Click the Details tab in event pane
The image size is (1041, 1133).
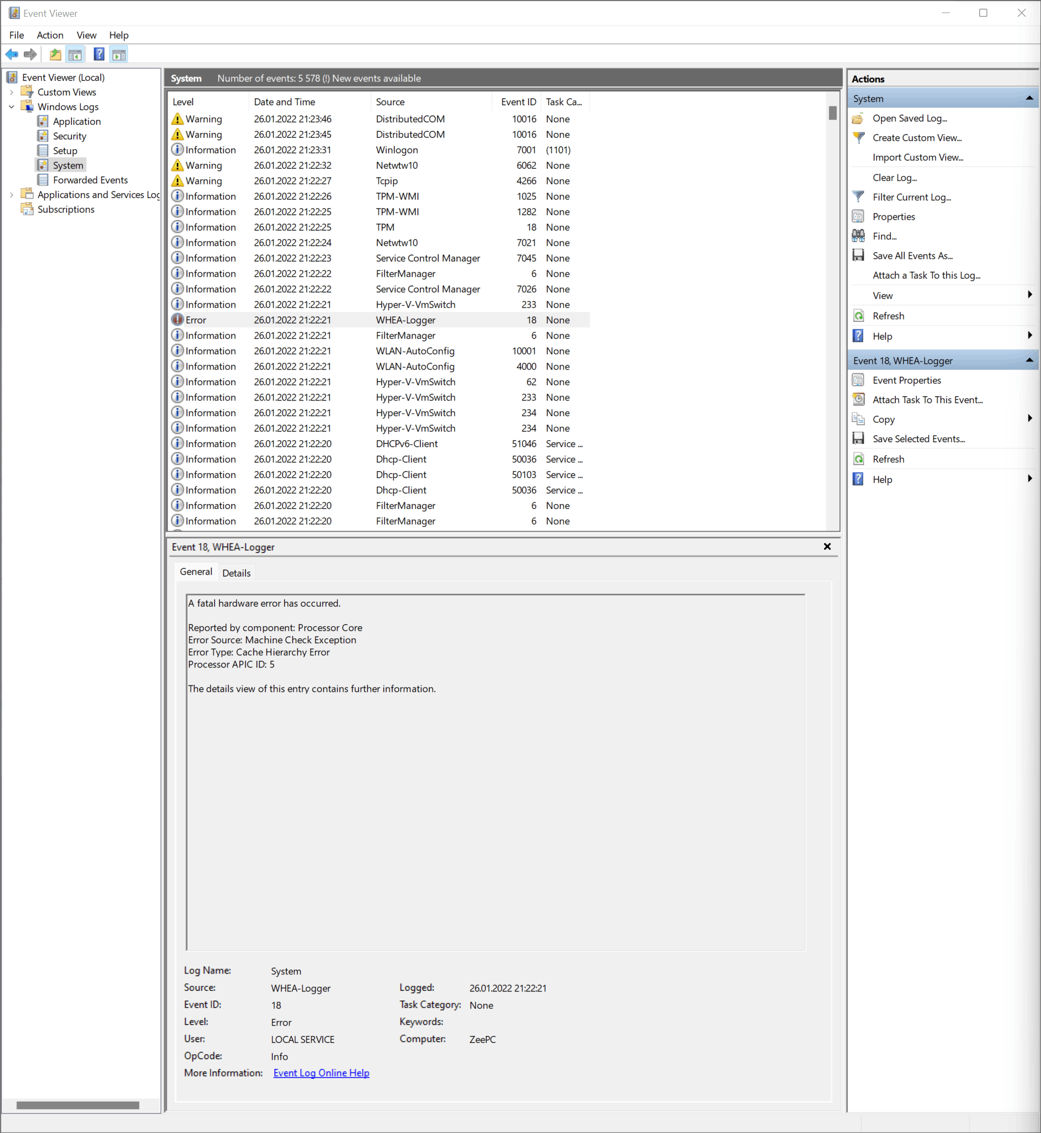(x=236, y=572)
